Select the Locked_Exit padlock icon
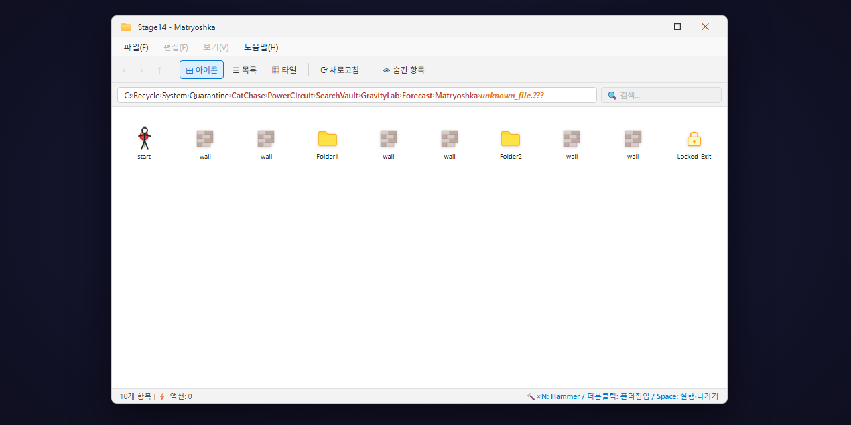Screen dimensions: 851x425 (694, 139)
